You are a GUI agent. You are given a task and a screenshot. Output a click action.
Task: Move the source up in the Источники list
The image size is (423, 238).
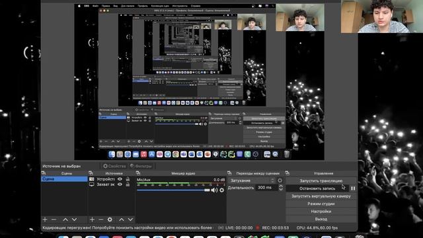[x=122, y=219]
